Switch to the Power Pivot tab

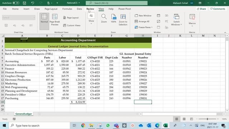point(125,9)
